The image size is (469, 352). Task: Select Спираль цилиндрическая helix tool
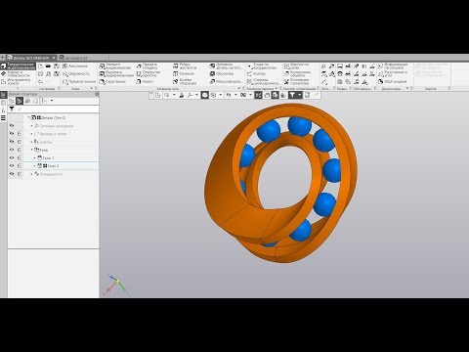point(263,81)
